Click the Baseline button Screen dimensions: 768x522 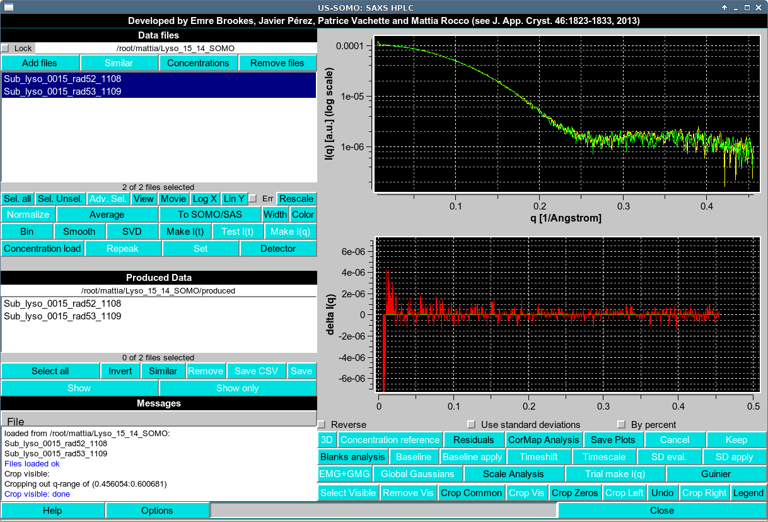click(x=413, y=456)
